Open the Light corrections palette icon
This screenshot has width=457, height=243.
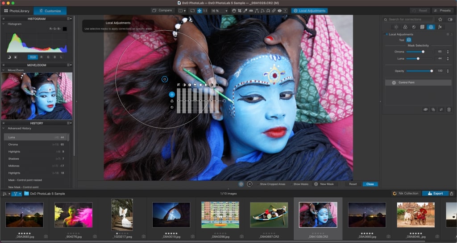[x=396, y=27]
